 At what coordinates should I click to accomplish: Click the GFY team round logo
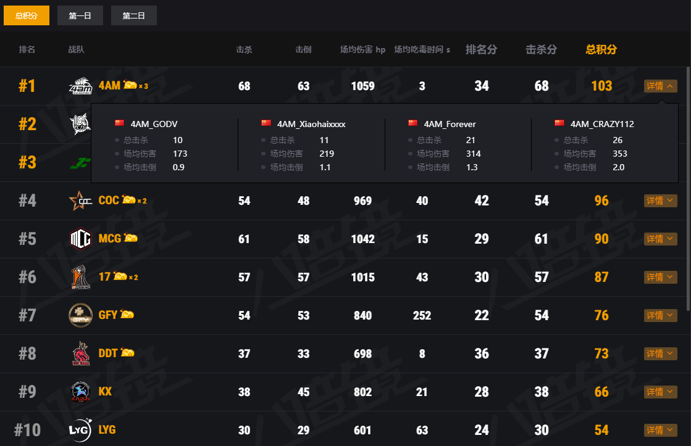click(x=80, y=315)
